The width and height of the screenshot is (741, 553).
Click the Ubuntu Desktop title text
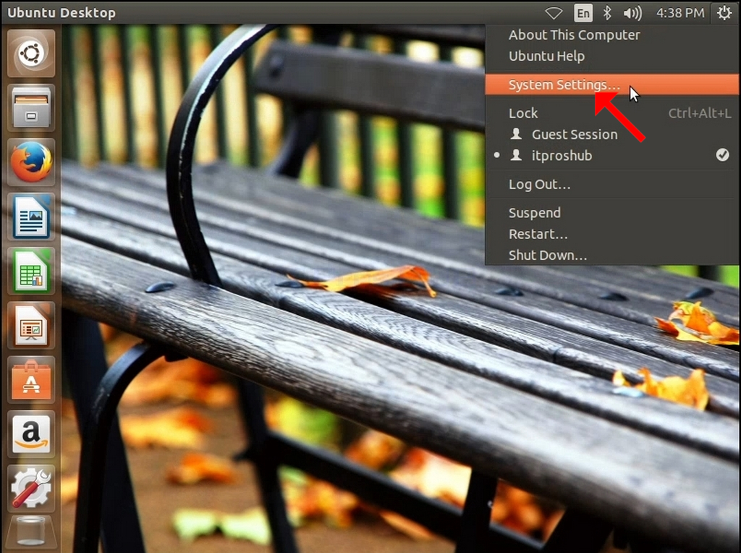(x=62, y=13)
